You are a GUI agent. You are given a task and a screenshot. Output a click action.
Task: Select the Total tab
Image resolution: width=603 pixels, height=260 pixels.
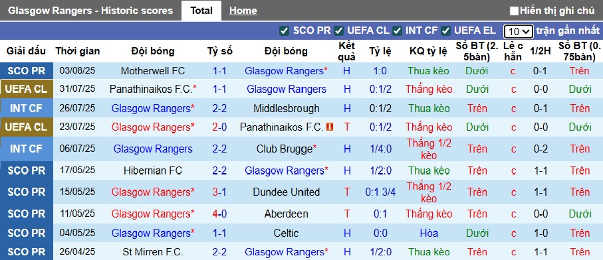tap(201, 11)
